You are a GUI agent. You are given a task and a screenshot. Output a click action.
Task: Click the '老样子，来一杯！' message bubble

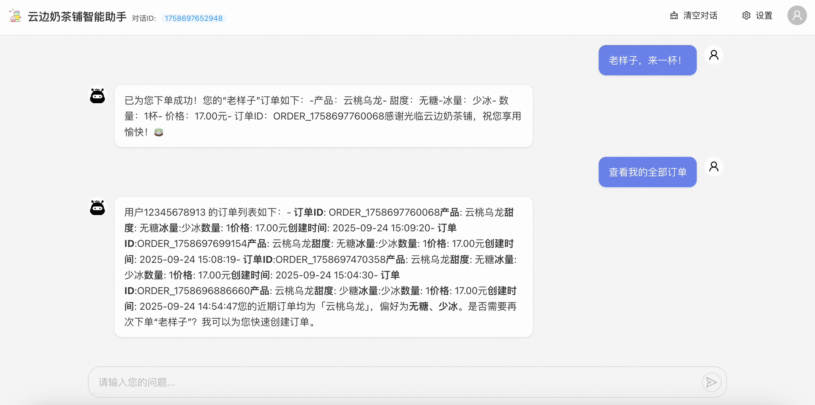[x=647, y=60]
